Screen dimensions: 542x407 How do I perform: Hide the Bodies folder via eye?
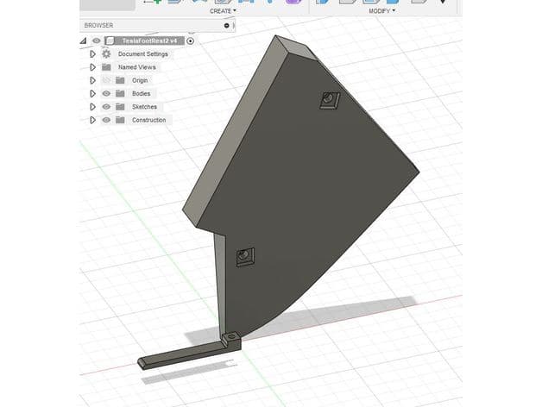pyautogui.click(x=106, y=93)
